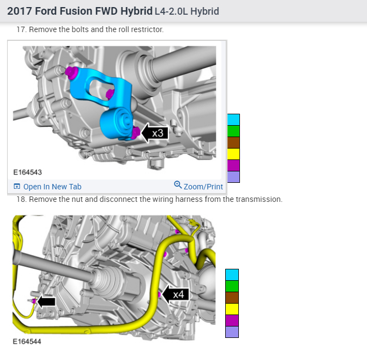The image size is (367, 345).
Task: Pick brown swatch beside wiring harness image
Action: click(x=232, y=298)
